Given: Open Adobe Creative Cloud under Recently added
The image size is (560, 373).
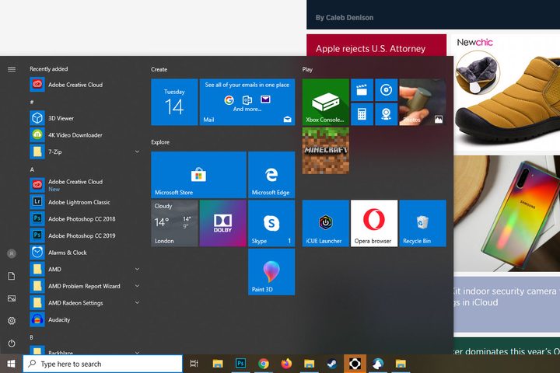Looking at the screenshot, I should coord(85,85).
